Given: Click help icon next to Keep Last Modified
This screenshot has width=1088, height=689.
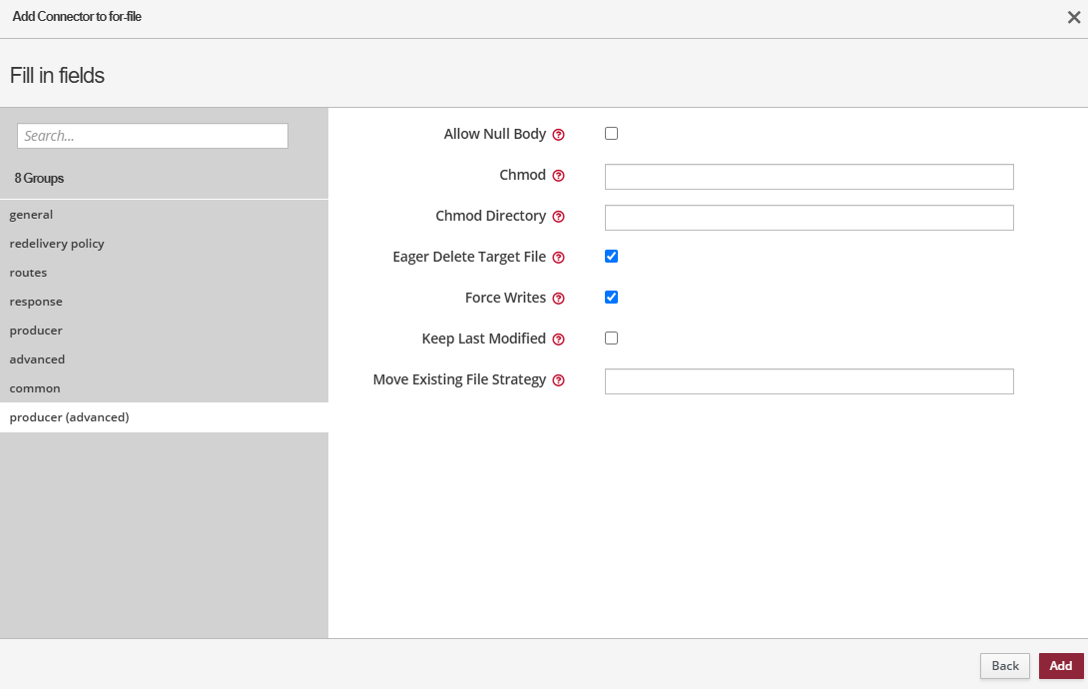Looking at the screenshot, I should [x=559, y=340].
